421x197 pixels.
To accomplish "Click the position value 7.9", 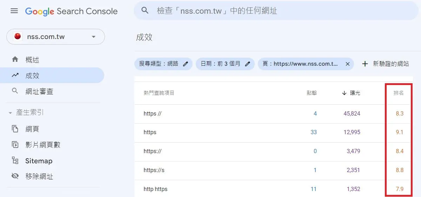I will [400, 189].
